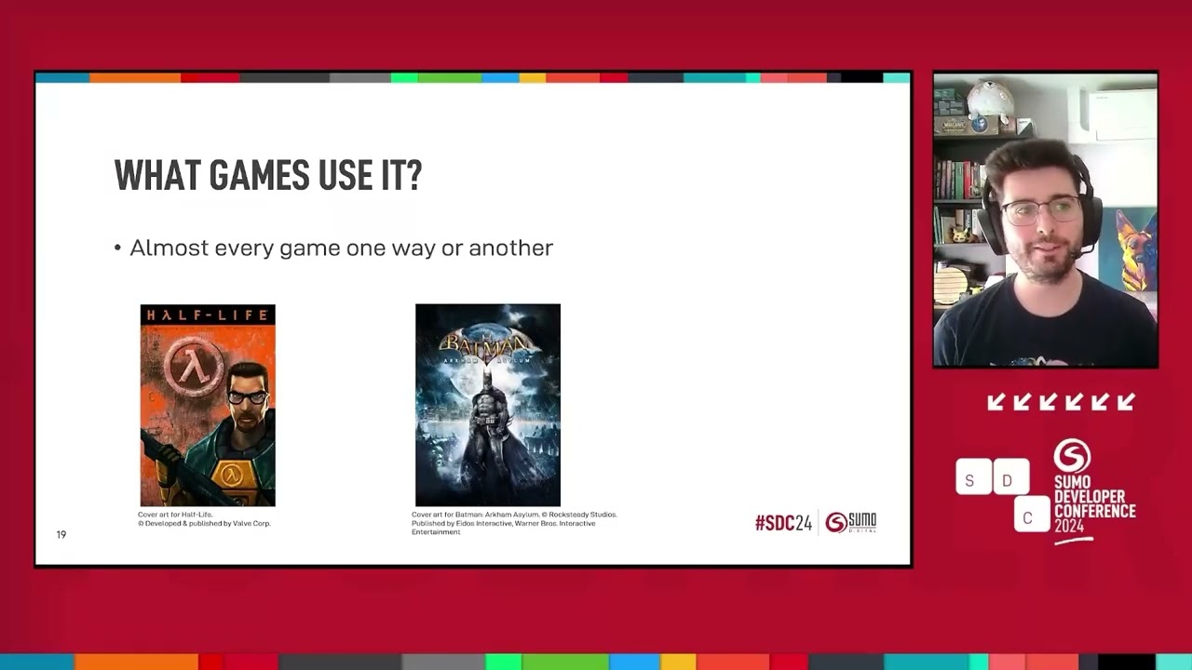Click the slide number 19
The image size is (1192, 670).
pos(61,534)
